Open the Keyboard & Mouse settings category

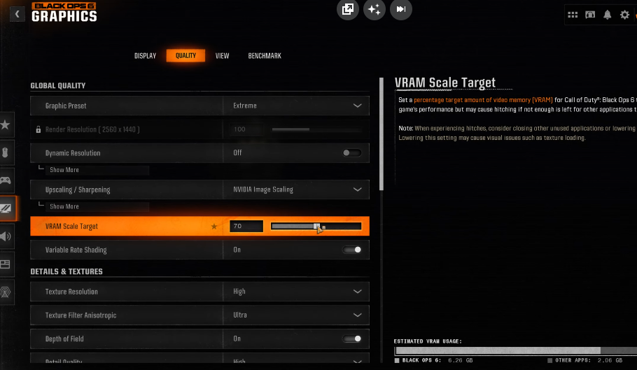point(6,153)
